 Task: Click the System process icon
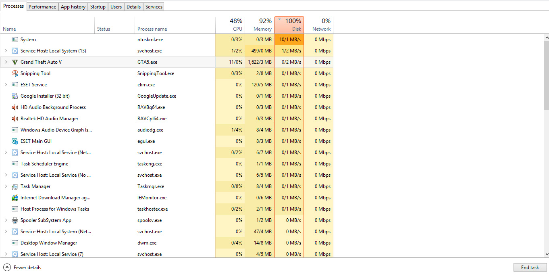(15, 40)
